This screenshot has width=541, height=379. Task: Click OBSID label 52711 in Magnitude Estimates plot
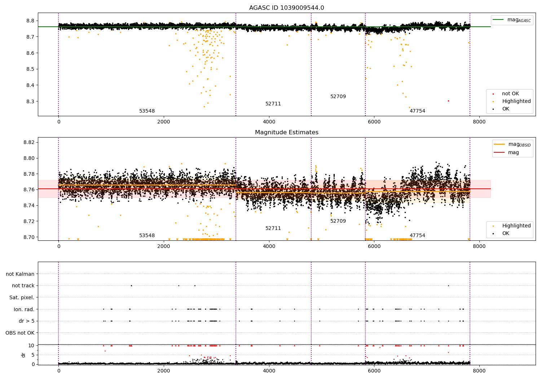[273, 228]
